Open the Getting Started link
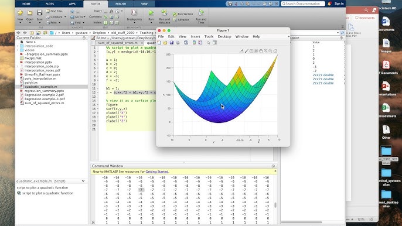 pyautogui.click(x=157, y=172)
